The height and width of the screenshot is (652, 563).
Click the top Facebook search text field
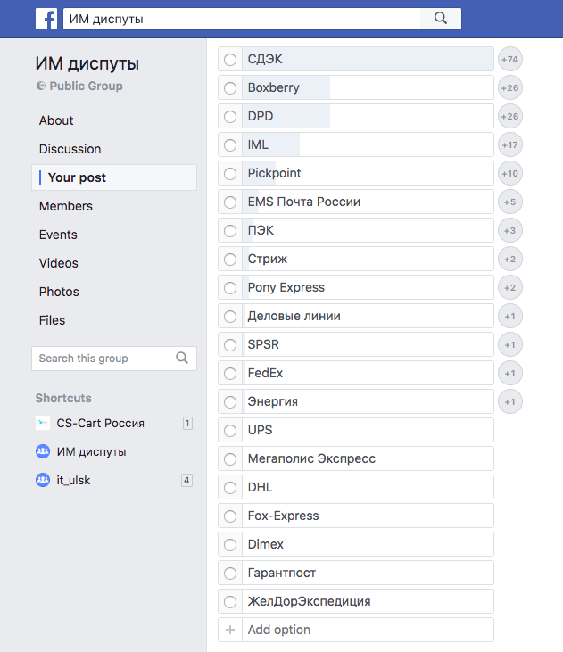[x=241, y=19]
